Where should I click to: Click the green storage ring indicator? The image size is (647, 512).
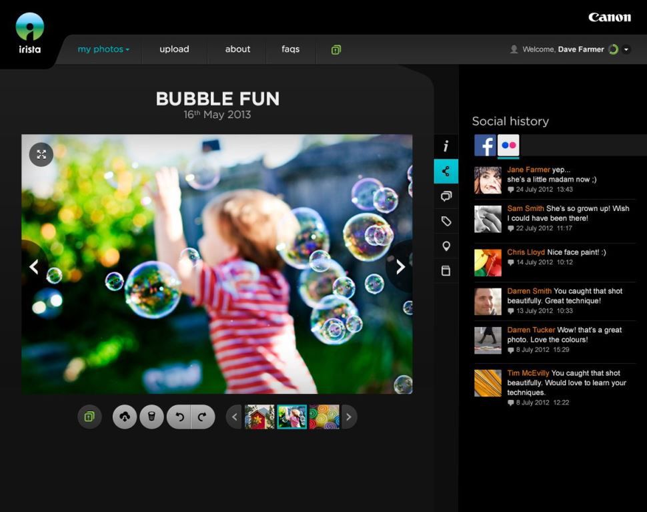click(614, 49)
